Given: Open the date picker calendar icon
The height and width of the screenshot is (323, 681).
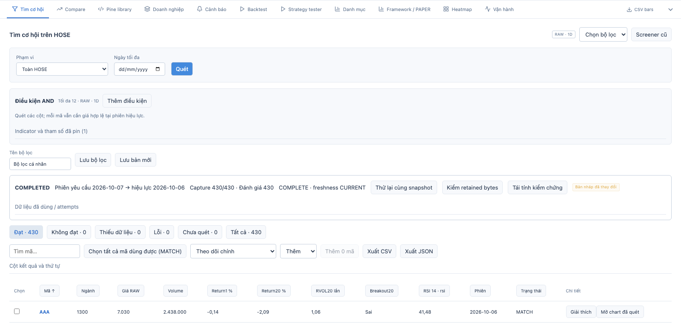Looking at the screenshot, I should tap(158, 69).
